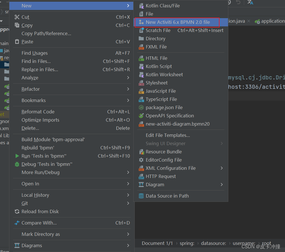Image resolution: width=285 pixels, height=252 pixels.
Task: Click the Resource Bundle icon
Action: [141, 152]
